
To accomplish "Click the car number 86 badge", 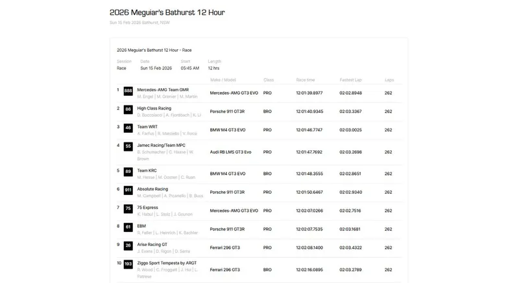I will [128, 109].
